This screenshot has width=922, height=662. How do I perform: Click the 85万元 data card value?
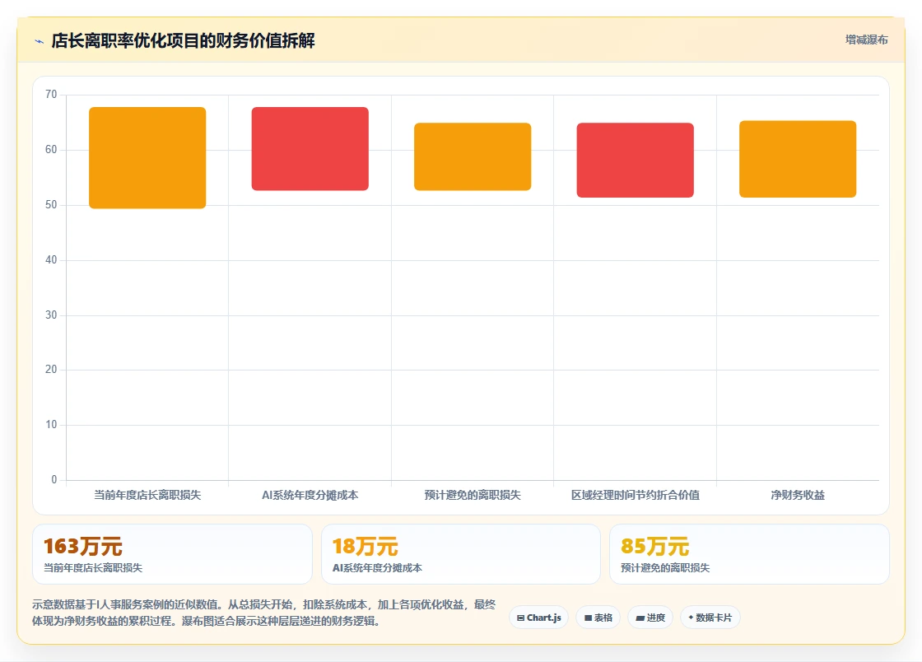(655, 546)
